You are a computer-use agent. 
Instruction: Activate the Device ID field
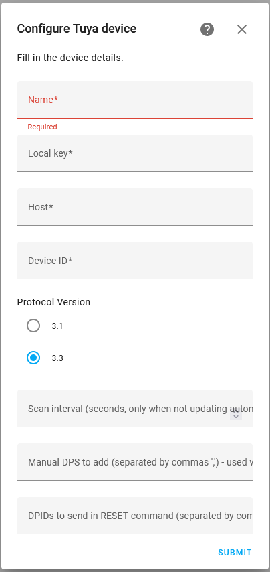tap(134, 261)
